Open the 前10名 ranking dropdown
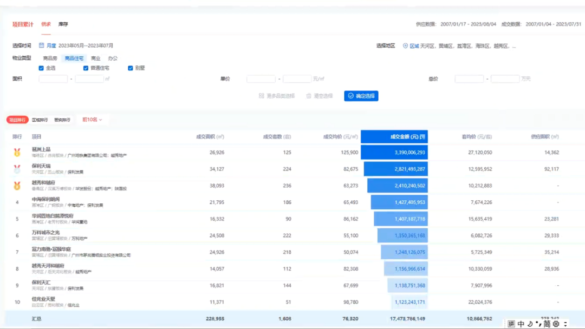Viewport: 585px width, 329px height. click(92, 120)
